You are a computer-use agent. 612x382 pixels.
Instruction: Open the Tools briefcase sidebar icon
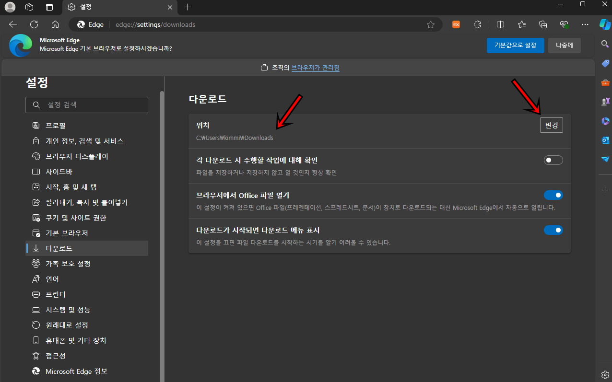point(605,83)
